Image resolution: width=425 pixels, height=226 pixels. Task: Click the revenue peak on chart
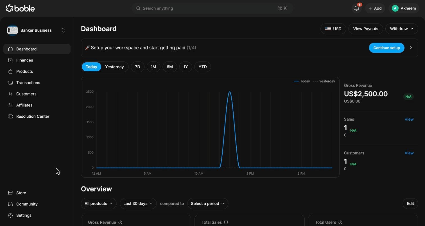pyautogui.click(x=230, y=92)
